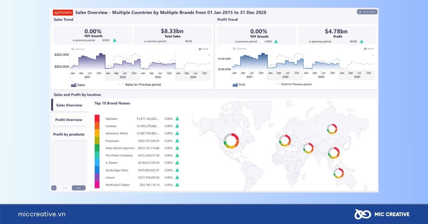Click the Reset Filters button
The image size is (428, 224).
point(367,12)
